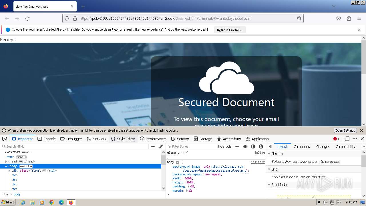
Task: Open Microsoft Edge from taskbar
Action: (x=61, y=202)
